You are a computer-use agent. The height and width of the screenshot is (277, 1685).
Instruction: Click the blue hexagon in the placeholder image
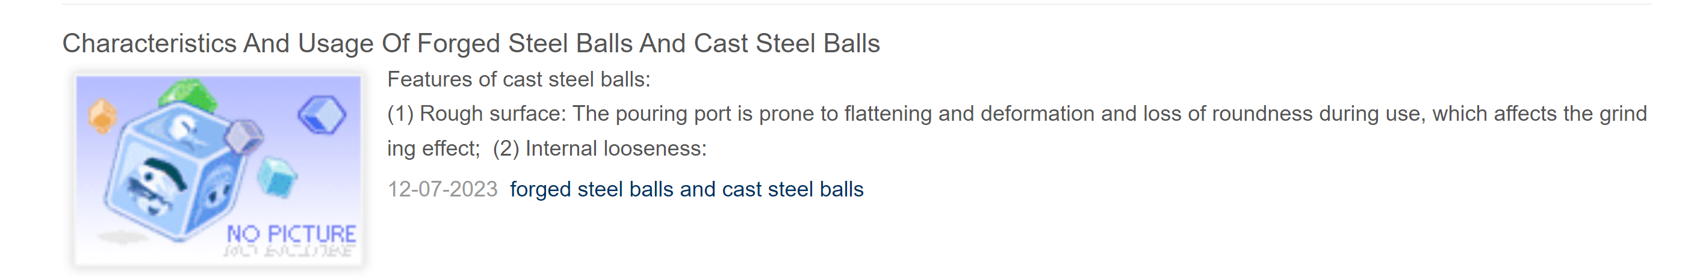322,115
